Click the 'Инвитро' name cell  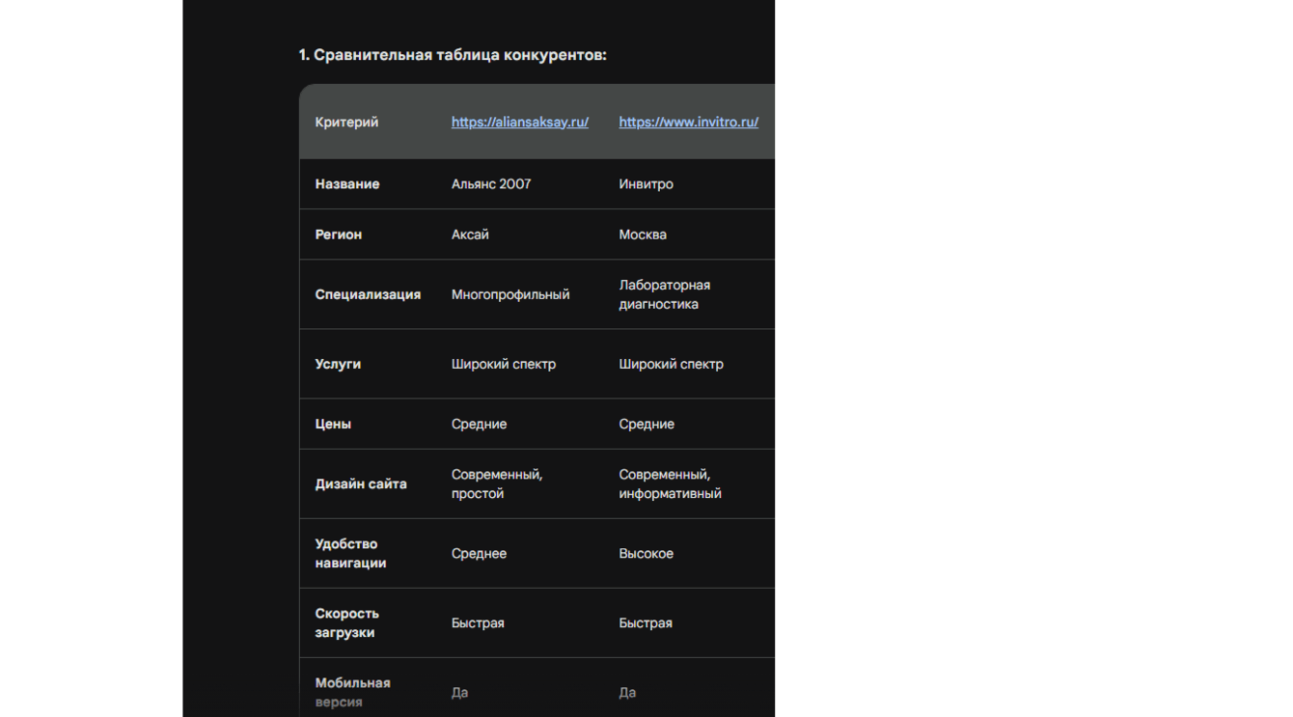[x=646, y=184]
